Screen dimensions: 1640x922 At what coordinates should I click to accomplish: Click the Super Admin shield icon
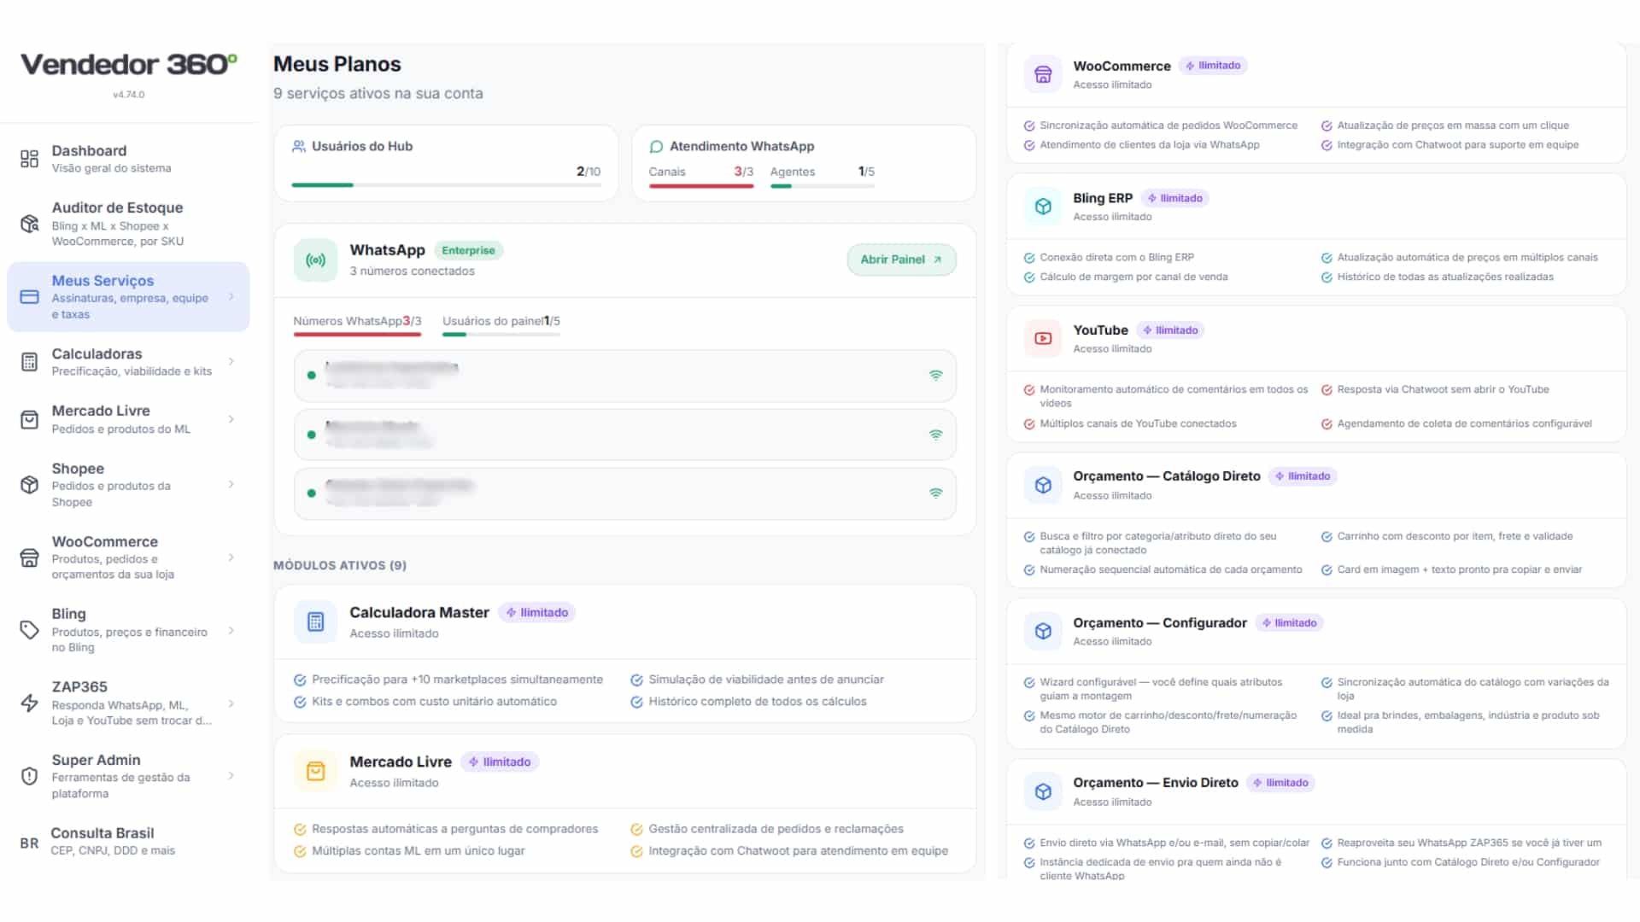pos(29,776)
